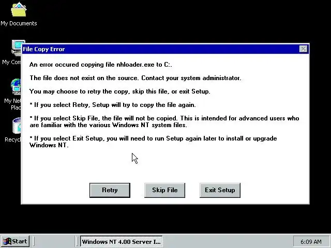The image size is (331, 248).
Task: Open the Start menu
Action: [15, 241]
